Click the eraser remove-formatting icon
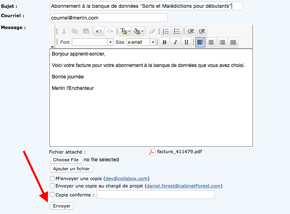Image resolution: width=290 pixels, height=214 pixels. [x=152, y=31]
